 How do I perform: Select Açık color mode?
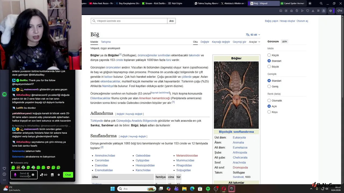(269, 106)
